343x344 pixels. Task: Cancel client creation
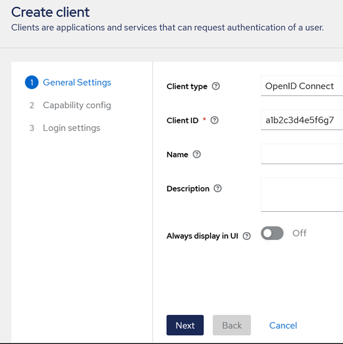(x=283, y=325)
